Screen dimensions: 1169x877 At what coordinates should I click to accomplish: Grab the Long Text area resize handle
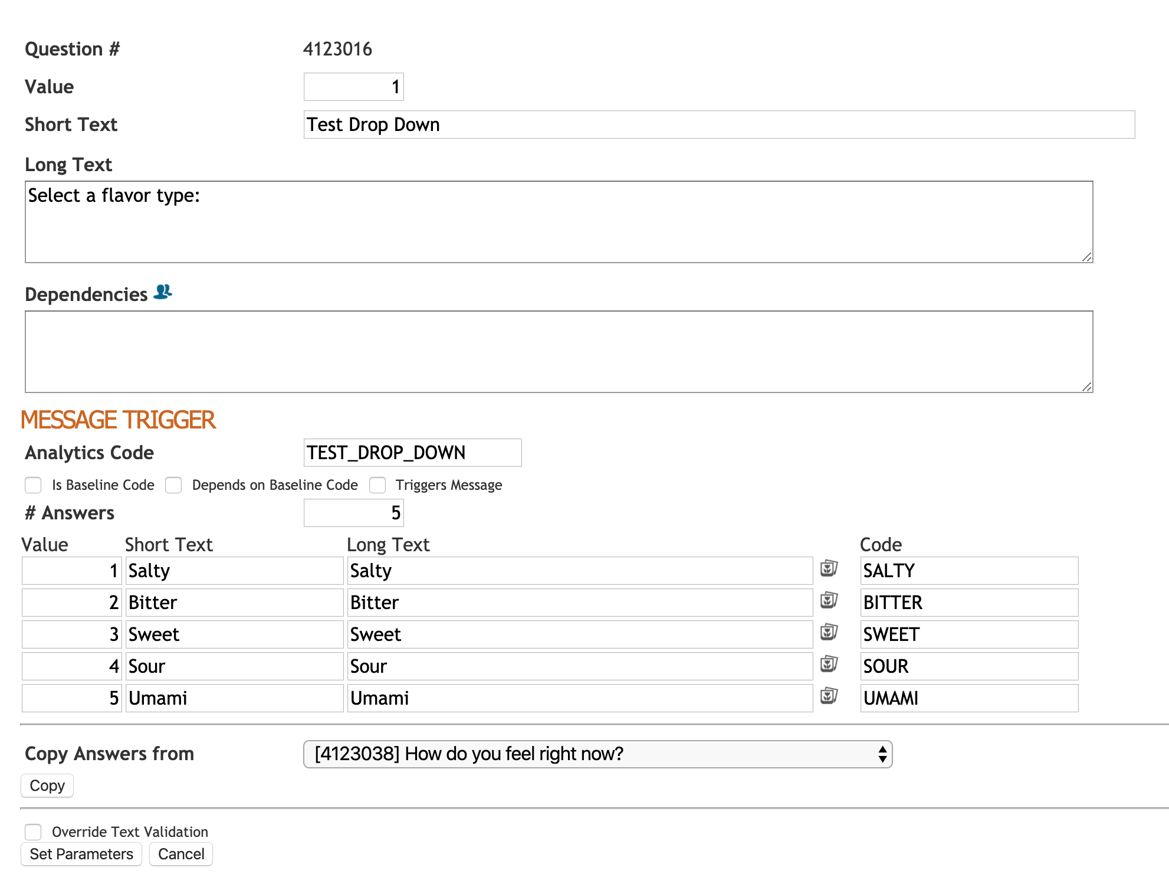tap(1086, 257)
